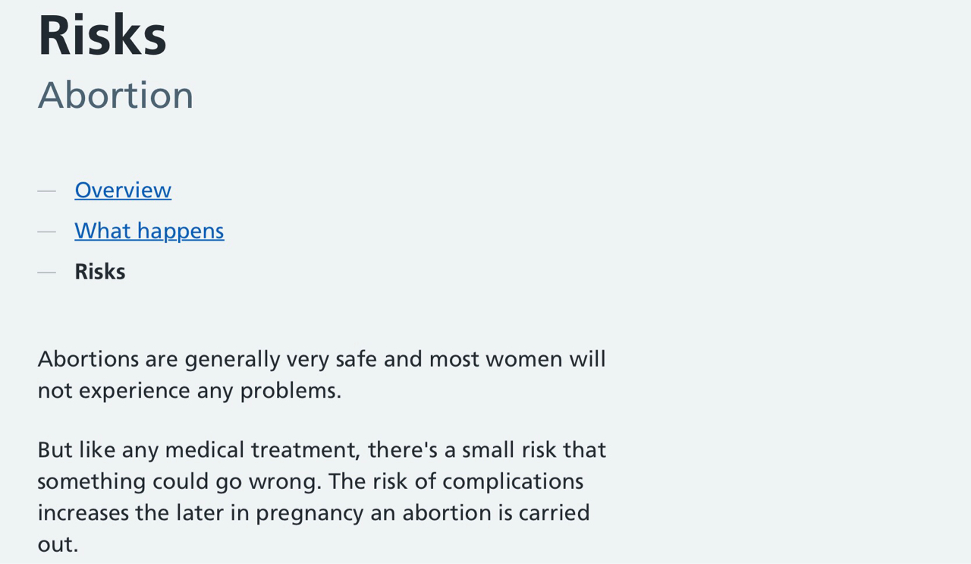Click the line "not experience any problems."

tap(190, 391)
